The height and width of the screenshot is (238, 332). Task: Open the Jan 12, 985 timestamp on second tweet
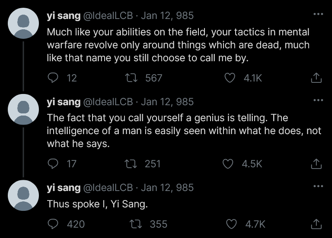pos(168,102)
